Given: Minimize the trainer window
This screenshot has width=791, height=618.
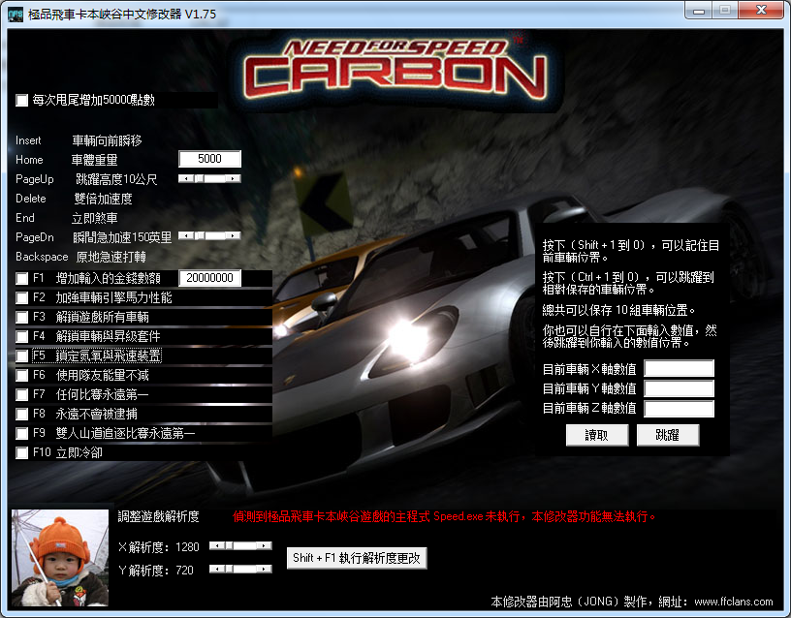Looking at the screenshot, I should pos(699,11).
